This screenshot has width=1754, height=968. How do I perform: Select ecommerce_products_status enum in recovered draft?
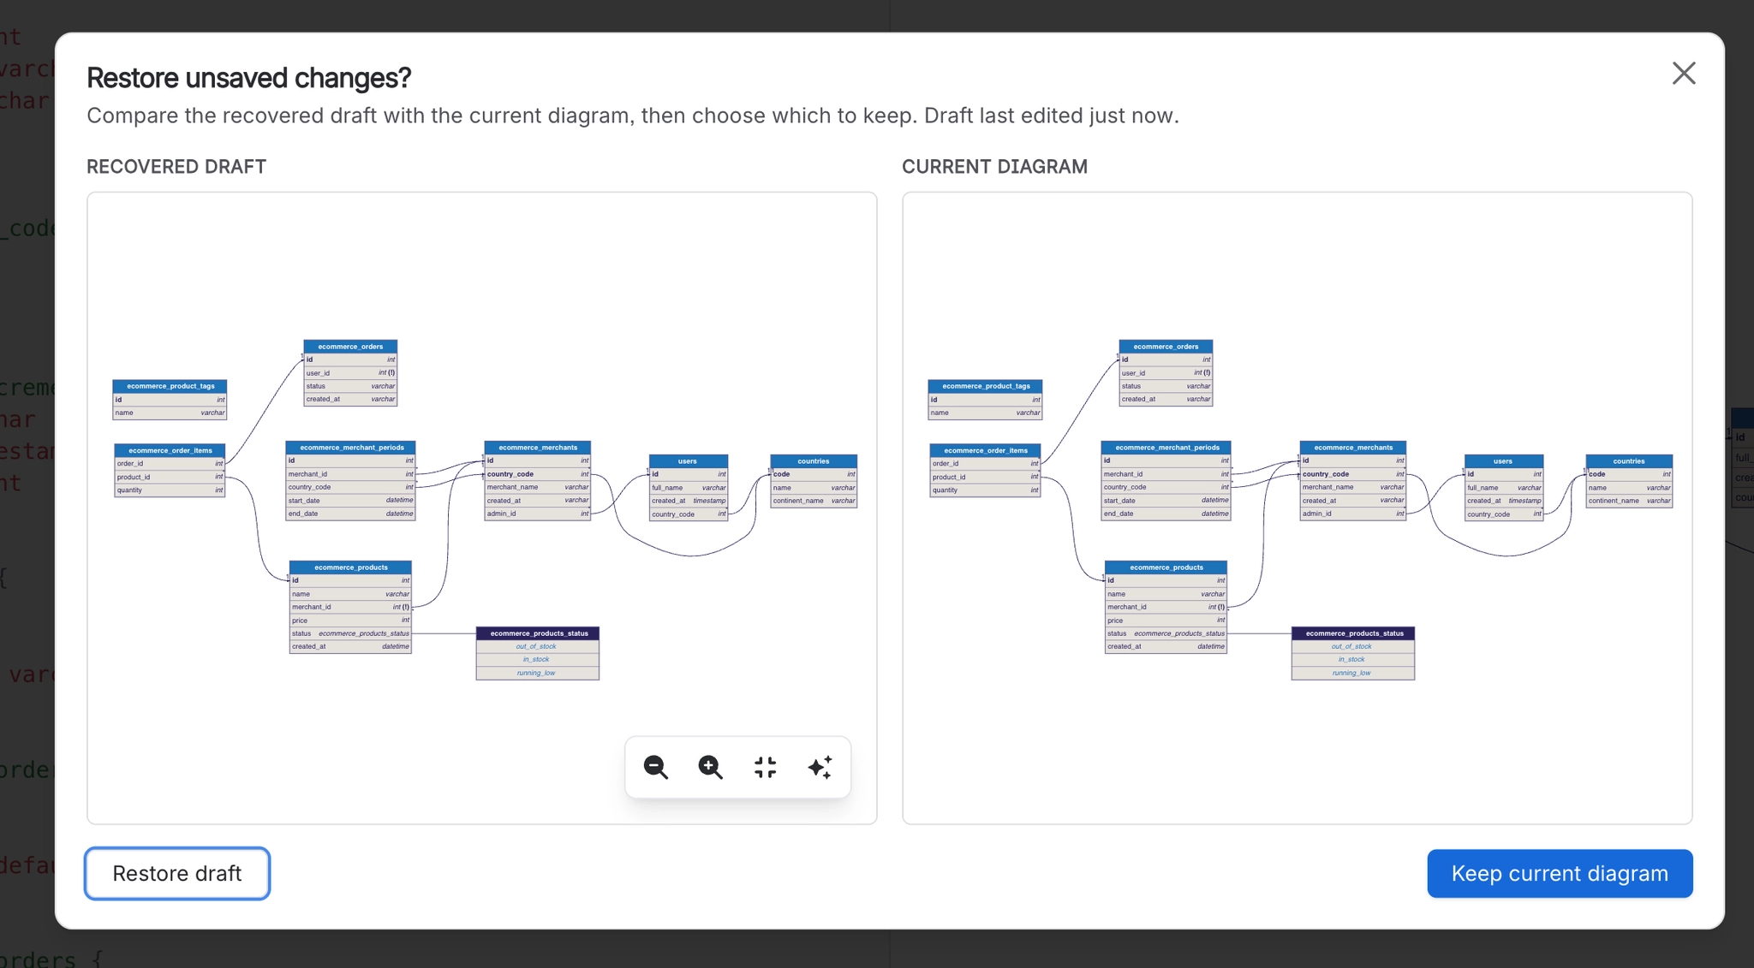538,653
